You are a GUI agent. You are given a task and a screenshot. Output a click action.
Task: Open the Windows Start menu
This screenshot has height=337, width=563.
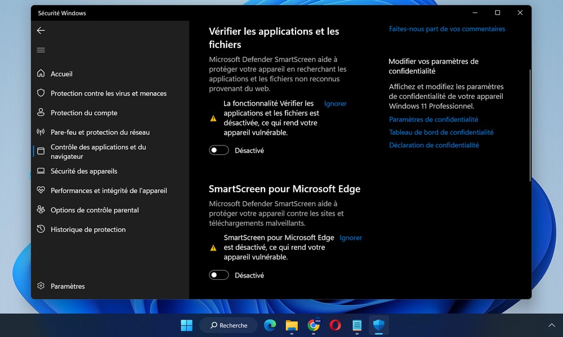[187, 325]
